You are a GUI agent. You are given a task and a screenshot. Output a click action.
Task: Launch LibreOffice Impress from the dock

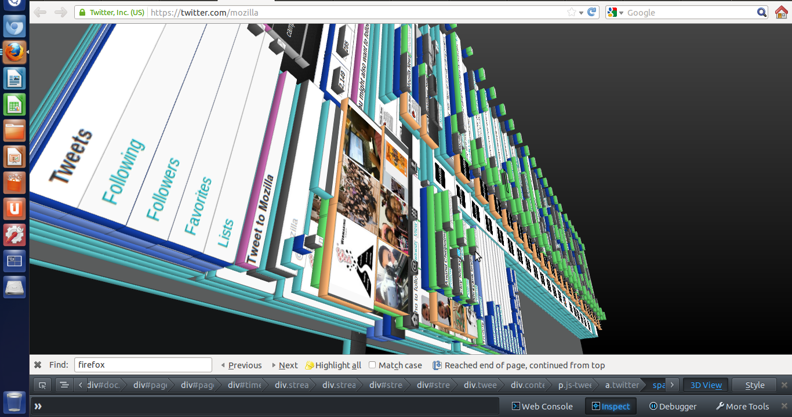coord(14,157)
